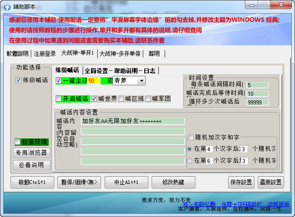
Task: Edit random count field in 在第4 row
Action: point(244,149)
